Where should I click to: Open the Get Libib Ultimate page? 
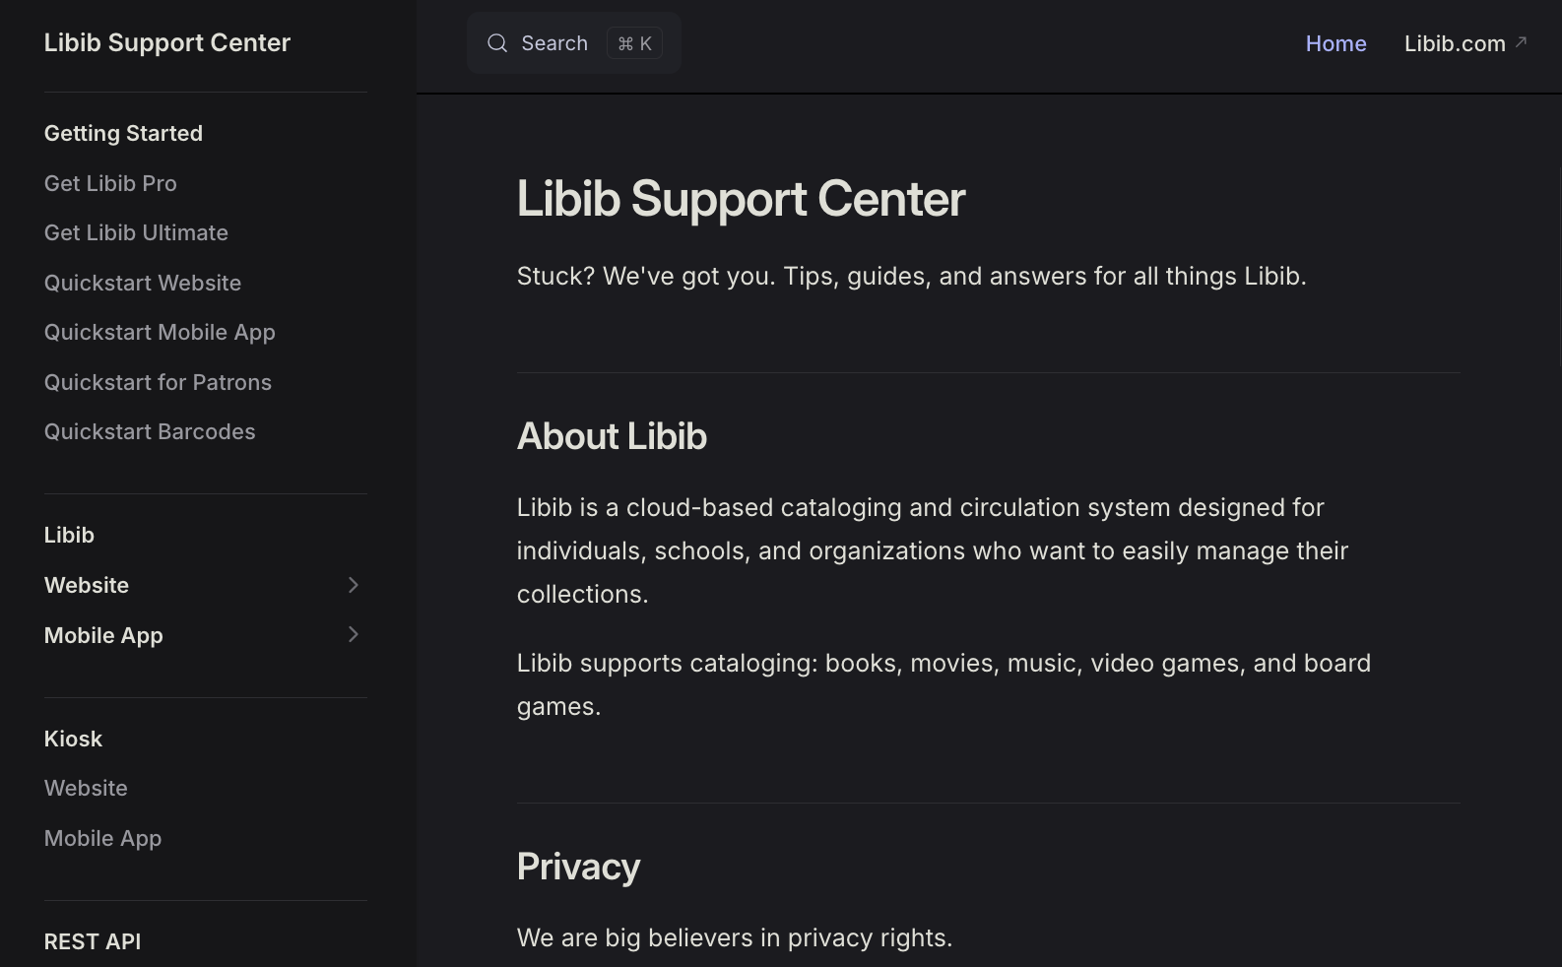(x=135, y=232)
